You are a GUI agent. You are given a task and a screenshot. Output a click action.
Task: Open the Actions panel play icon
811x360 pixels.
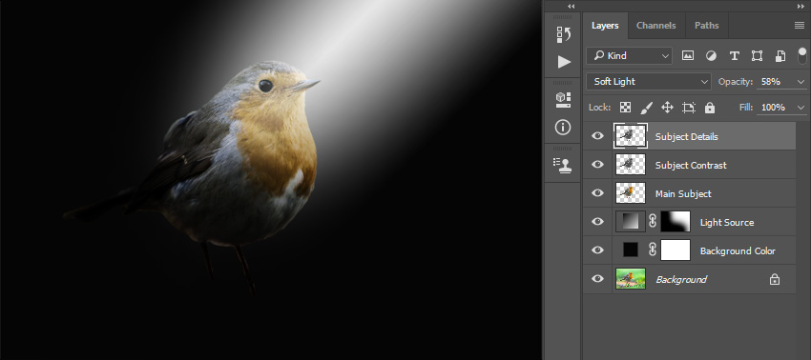[563, 63]
